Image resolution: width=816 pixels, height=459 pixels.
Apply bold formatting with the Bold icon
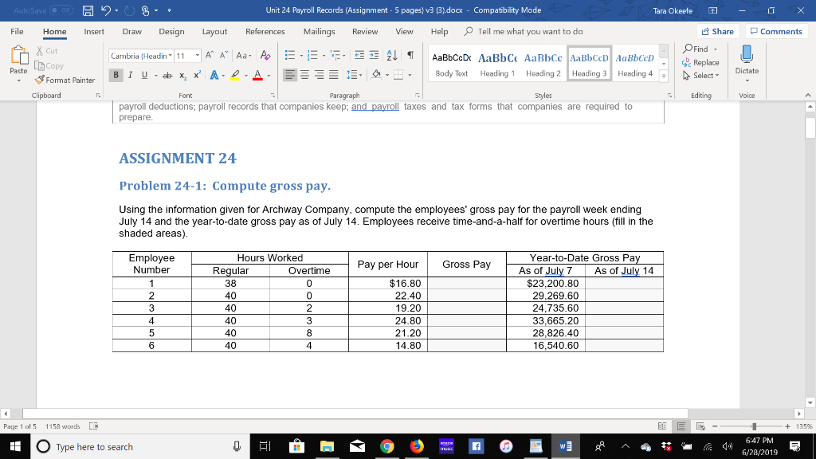click(116, 74)
